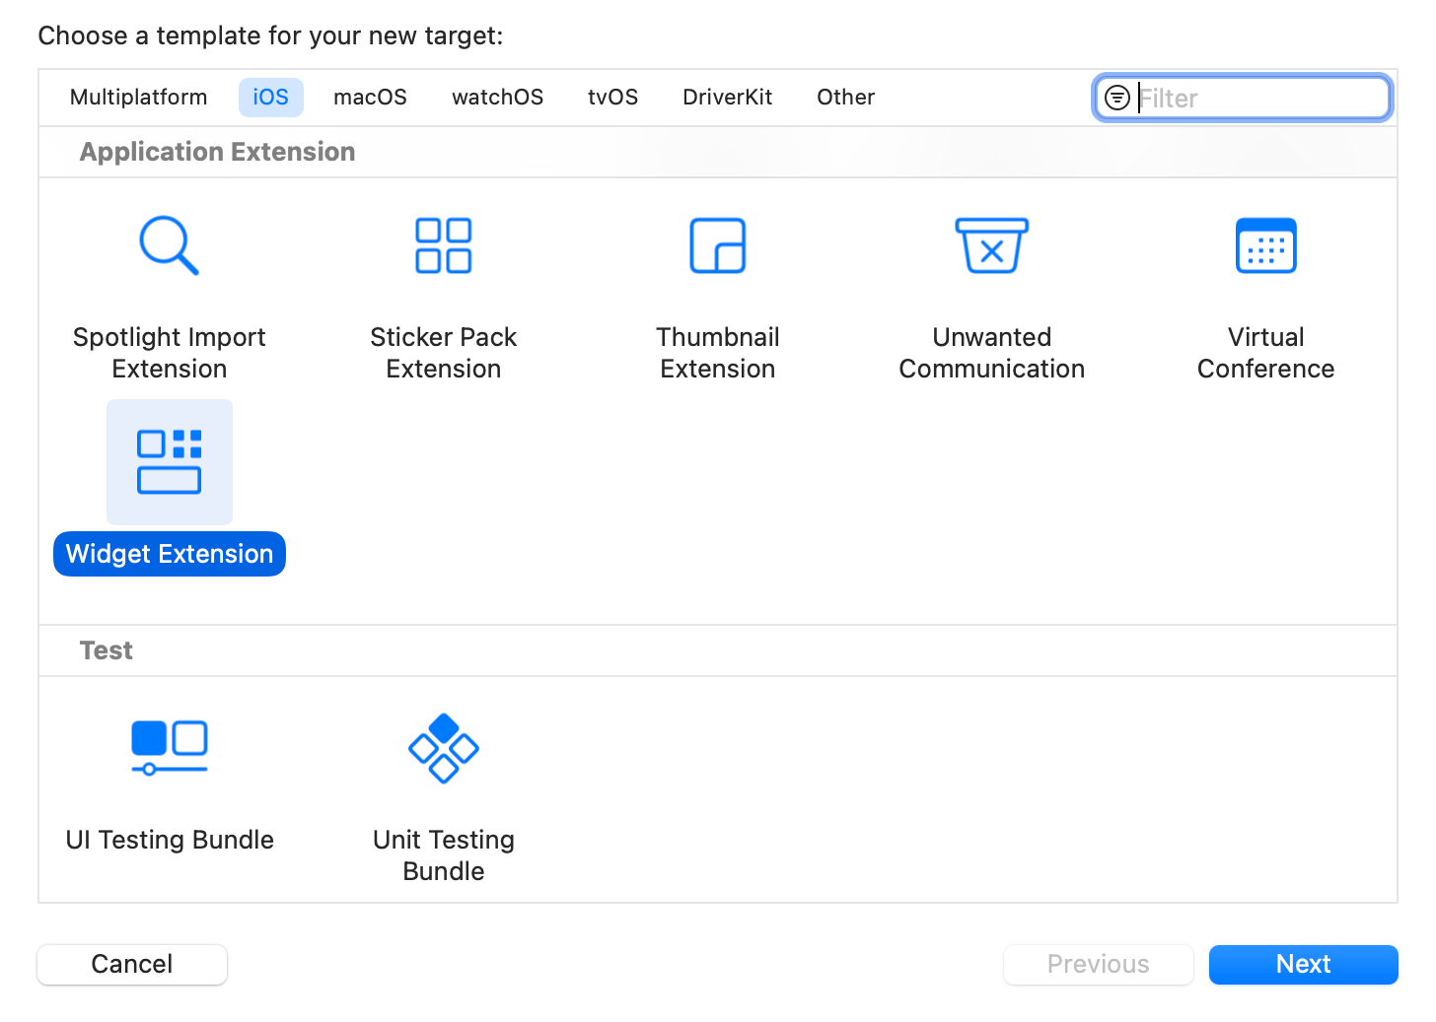Image resolution: width=1436 pixels, height=1022 pixels.
Task: Click the Widget Extension label
Action: [170, 554]
